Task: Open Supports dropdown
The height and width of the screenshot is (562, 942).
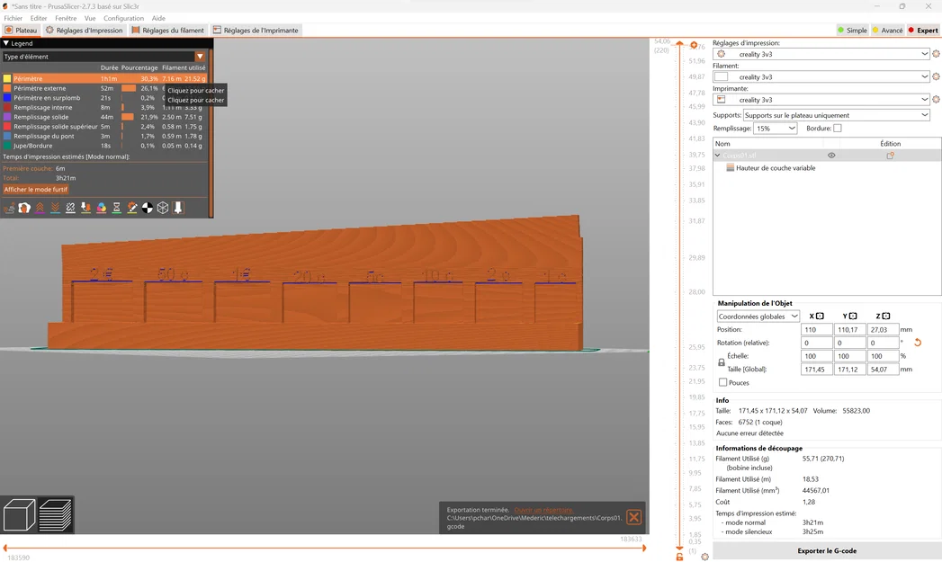Action: (837, 115)
